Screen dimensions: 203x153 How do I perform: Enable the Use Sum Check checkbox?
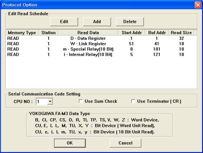81,101
